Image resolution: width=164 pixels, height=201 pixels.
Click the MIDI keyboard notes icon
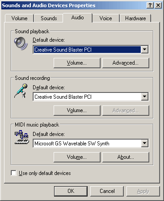pos(22,137)
